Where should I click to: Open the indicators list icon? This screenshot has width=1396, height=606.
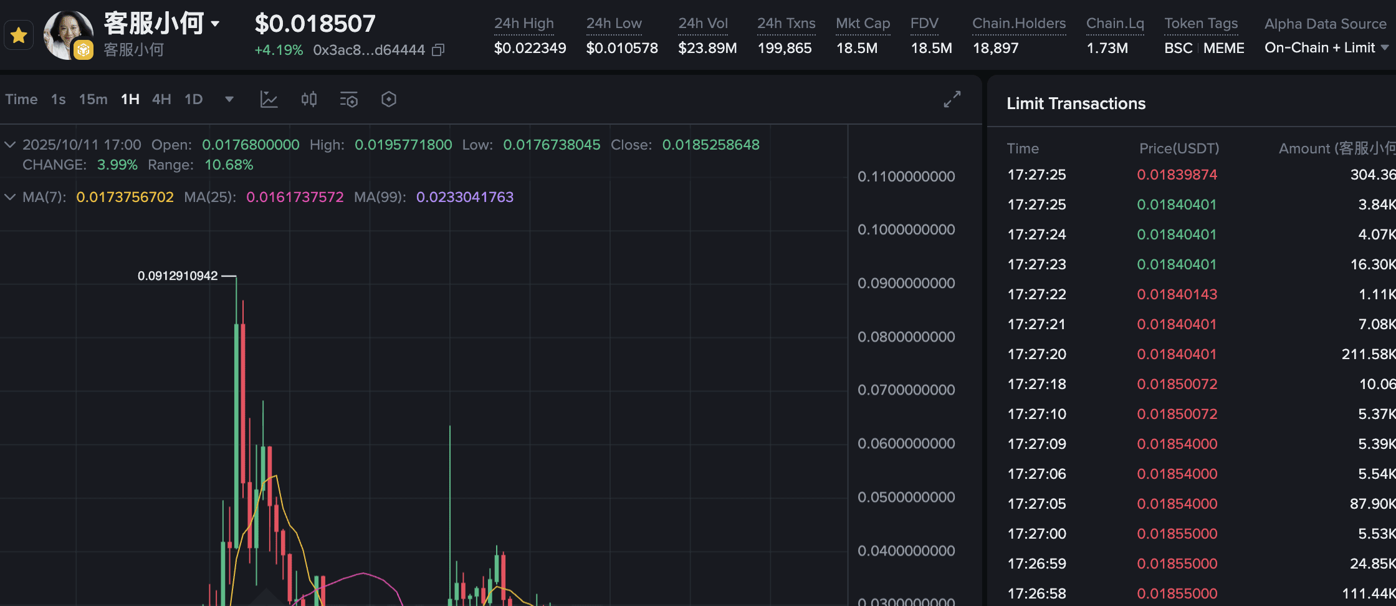(x=349, y=99)
